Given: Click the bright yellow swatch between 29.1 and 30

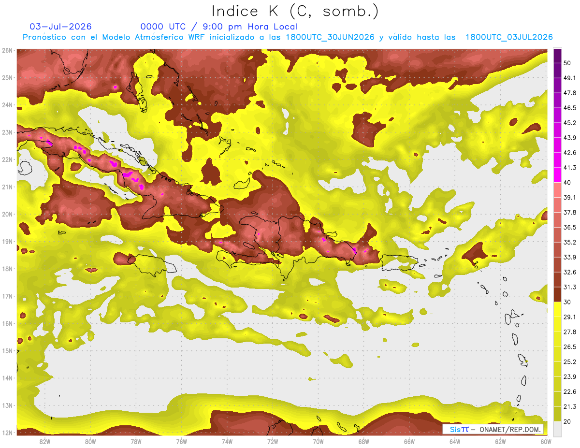Looking at the screenshot, I should point(557,309).
